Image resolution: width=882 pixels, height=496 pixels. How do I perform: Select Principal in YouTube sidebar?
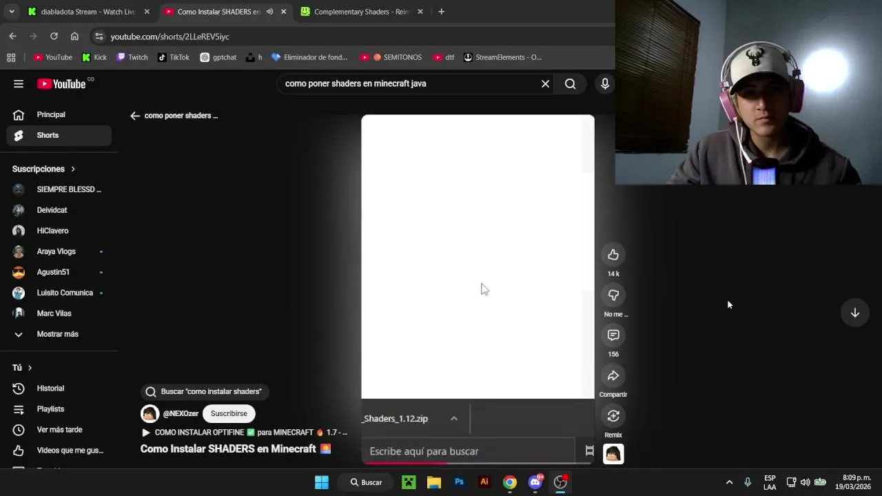(x=59, y=115)
